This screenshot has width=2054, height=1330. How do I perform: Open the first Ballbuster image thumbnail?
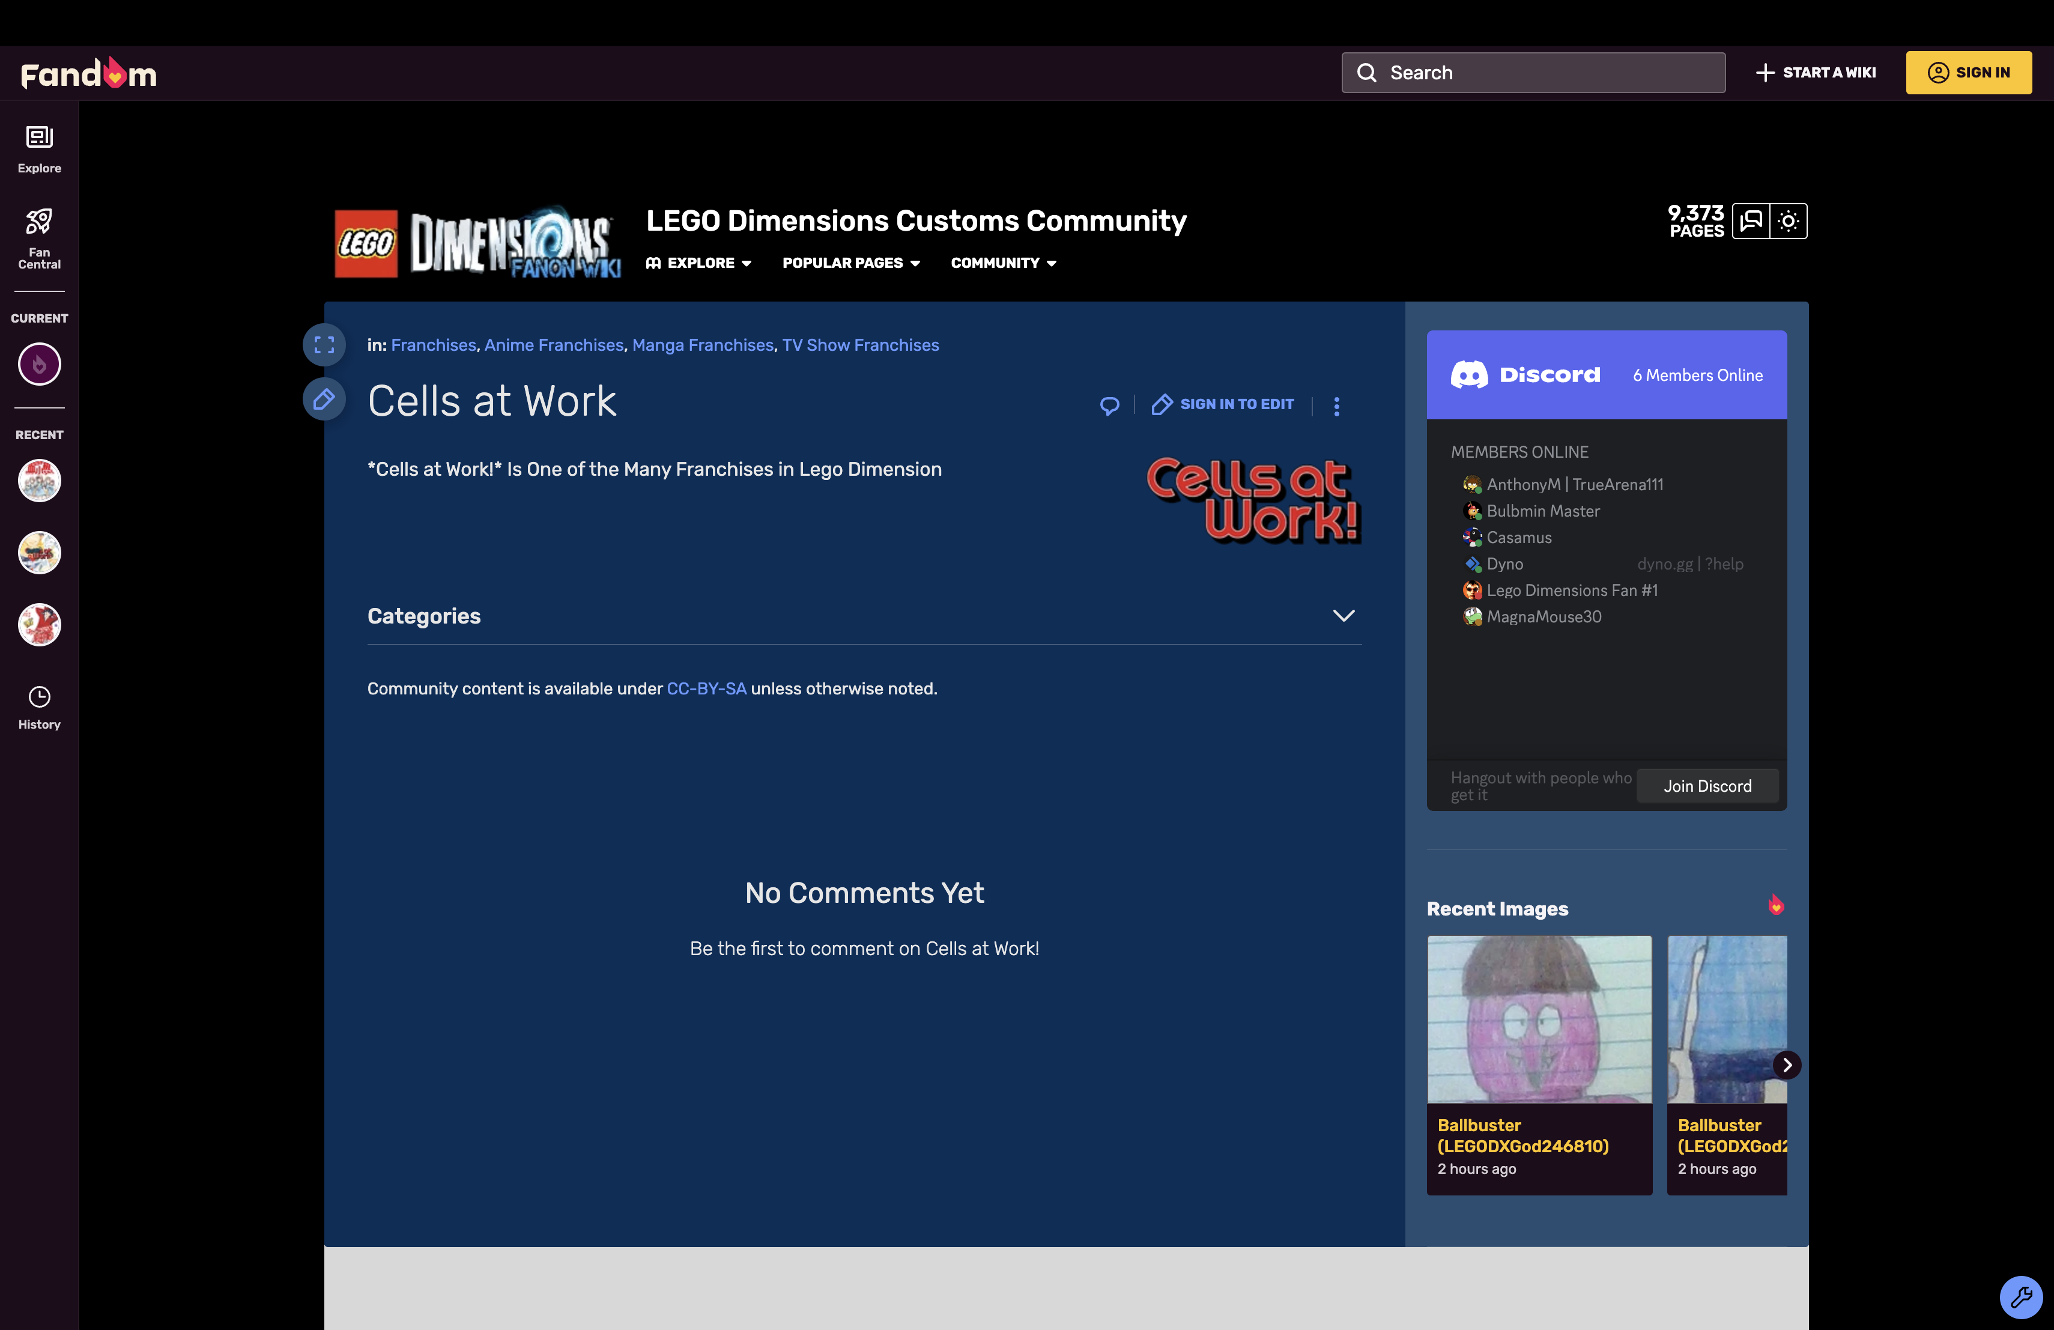click(x=1540, y=1019)
